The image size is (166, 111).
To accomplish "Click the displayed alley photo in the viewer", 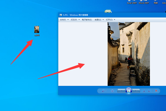I will pyautogui.click(x=129, y=54).
